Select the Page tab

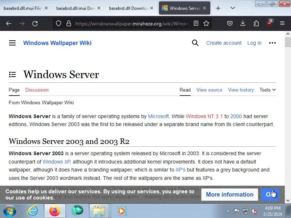tap(14, 90)
